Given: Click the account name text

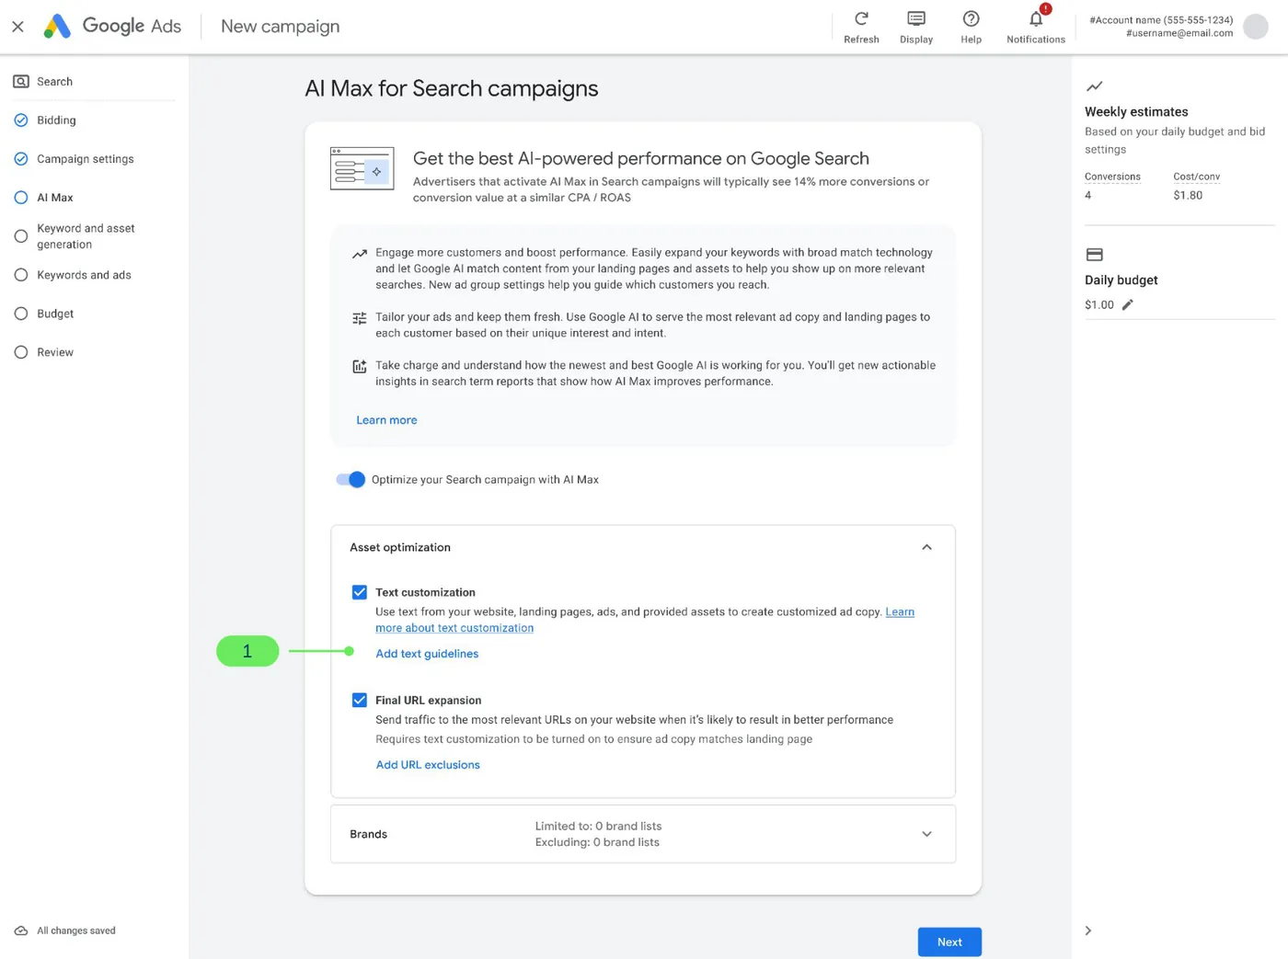Looking at the screenshot, I should [1161, 20].
